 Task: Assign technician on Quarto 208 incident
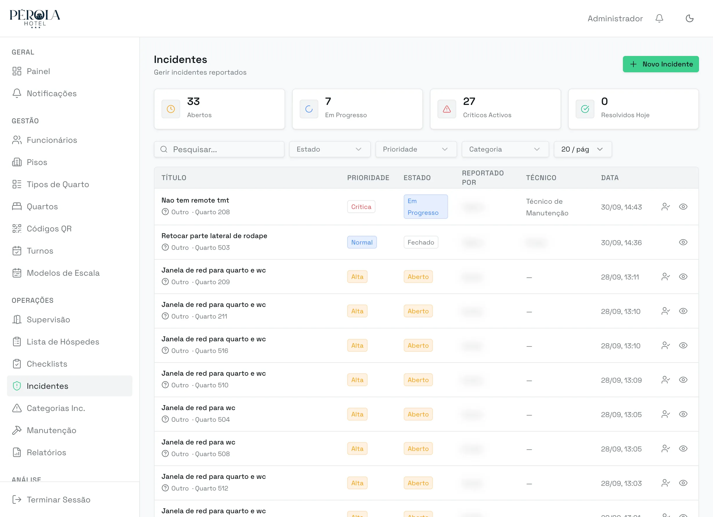tap(665, 207)
